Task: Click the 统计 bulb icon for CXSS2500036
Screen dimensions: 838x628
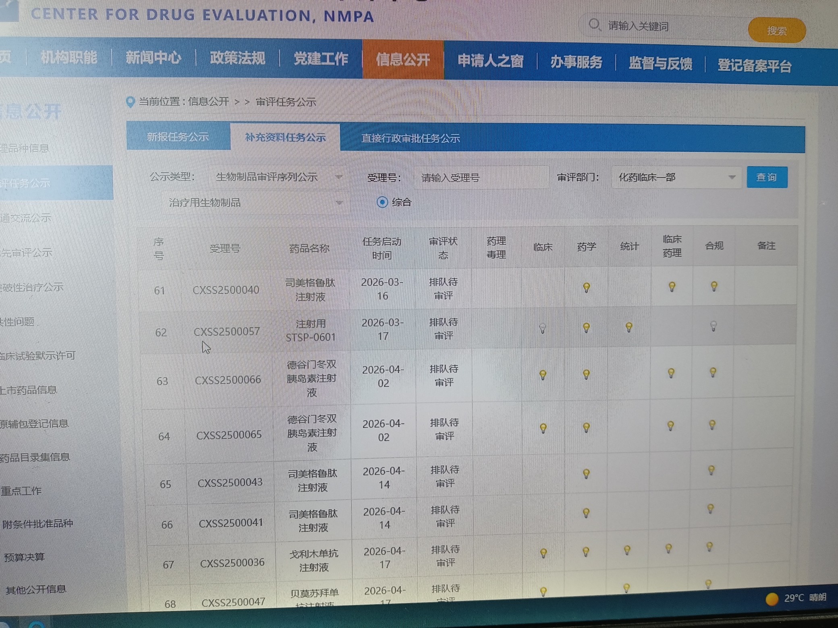Action: click(627, 550)
